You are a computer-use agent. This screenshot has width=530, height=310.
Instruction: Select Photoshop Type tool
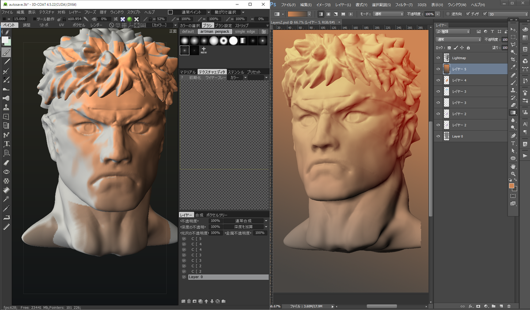pos(513,143)
